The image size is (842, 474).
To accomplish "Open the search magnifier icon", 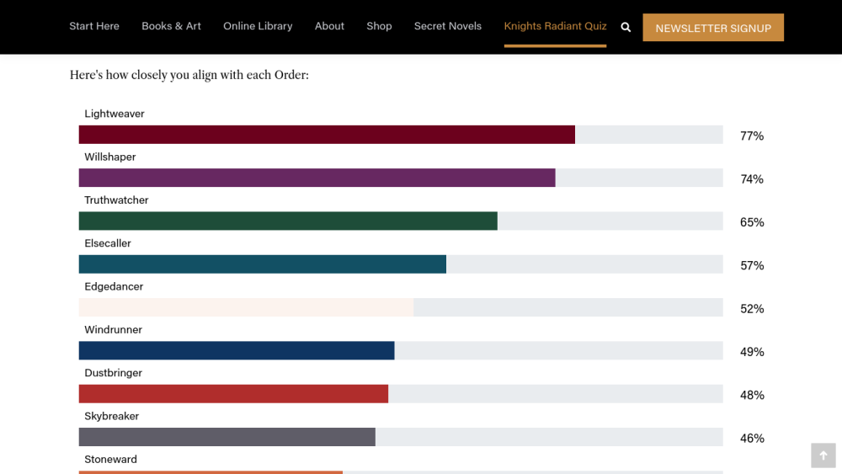I will tap(626, 27).
